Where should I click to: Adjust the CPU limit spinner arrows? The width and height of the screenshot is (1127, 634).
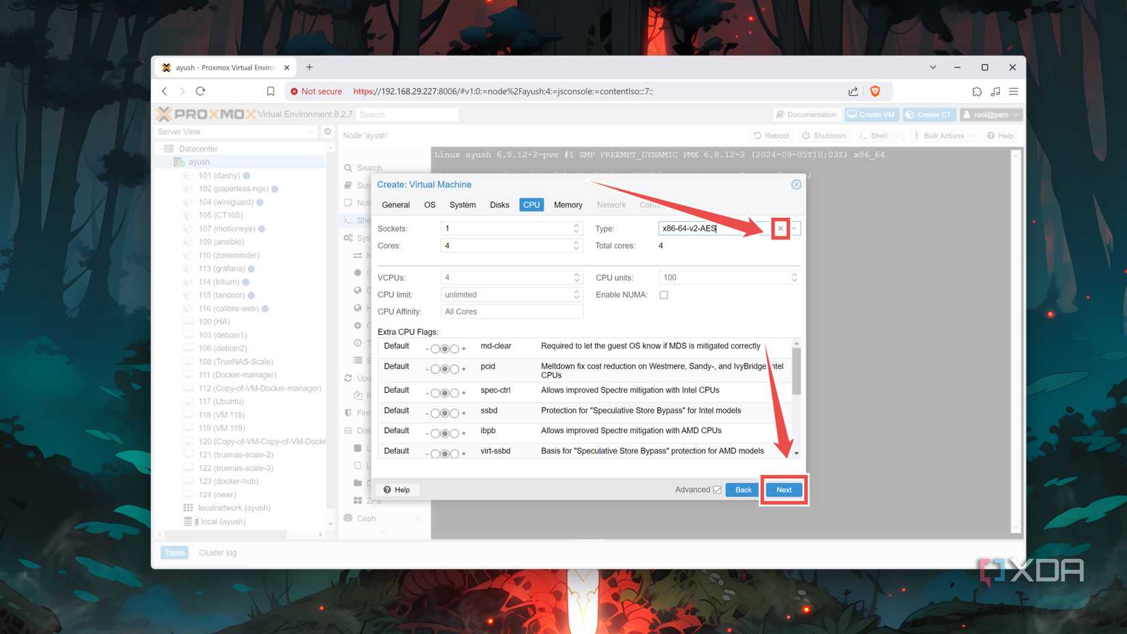point(576,294)
